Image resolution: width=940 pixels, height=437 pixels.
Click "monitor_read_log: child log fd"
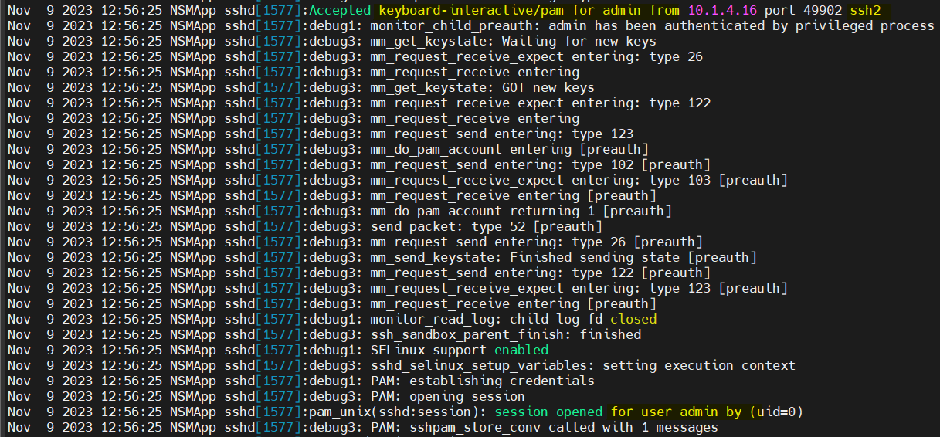(487, 320)
